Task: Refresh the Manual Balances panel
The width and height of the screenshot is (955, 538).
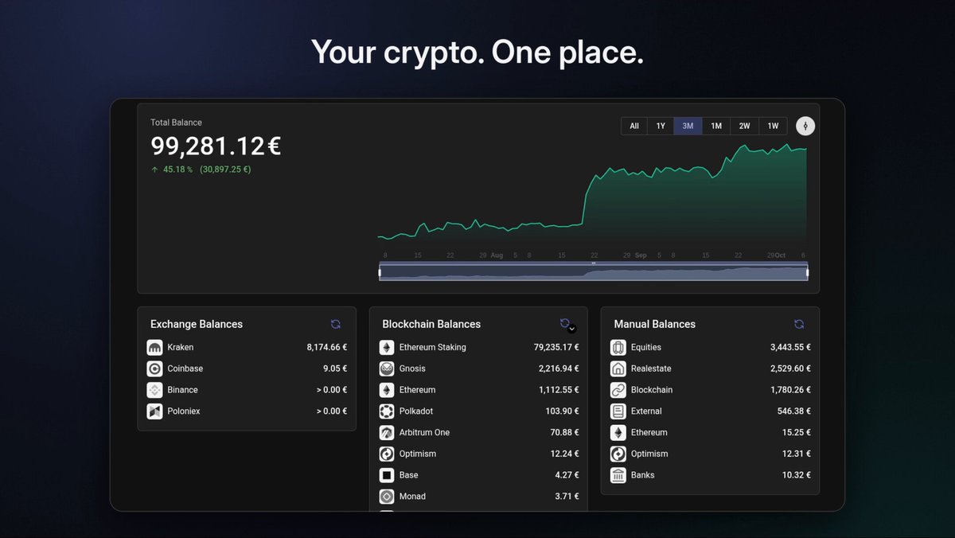Action: point(799,324)
